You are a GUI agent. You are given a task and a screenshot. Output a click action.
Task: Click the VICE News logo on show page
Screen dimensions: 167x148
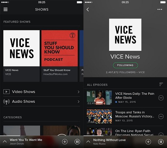(125, 35)
